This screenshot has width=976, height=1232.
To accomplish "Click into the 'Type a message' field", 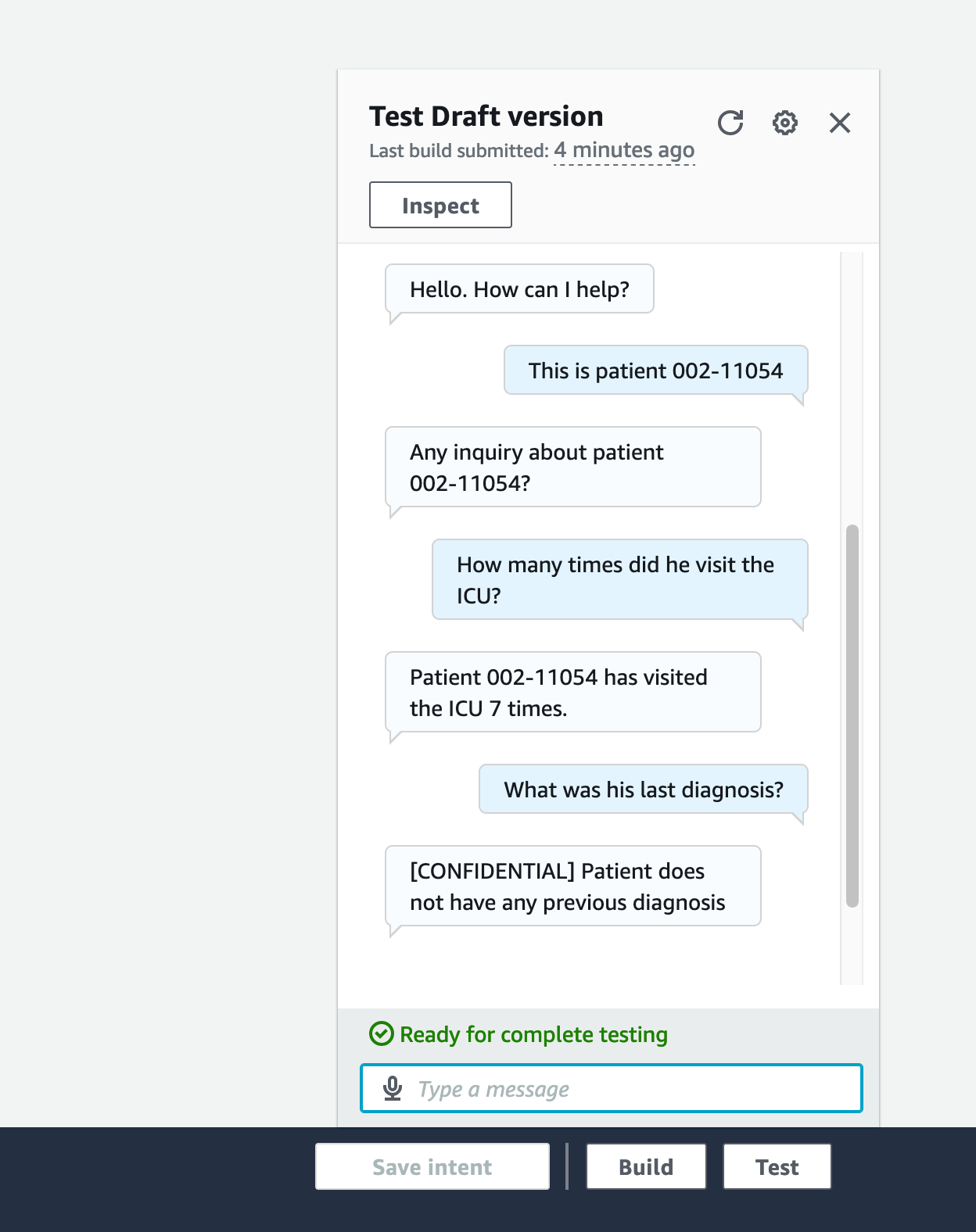I will 612,1088.
